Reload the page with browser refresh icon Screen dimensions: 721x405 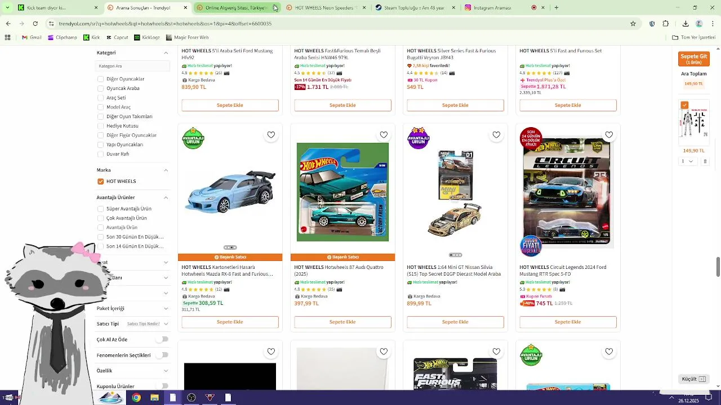click(35, 24)
